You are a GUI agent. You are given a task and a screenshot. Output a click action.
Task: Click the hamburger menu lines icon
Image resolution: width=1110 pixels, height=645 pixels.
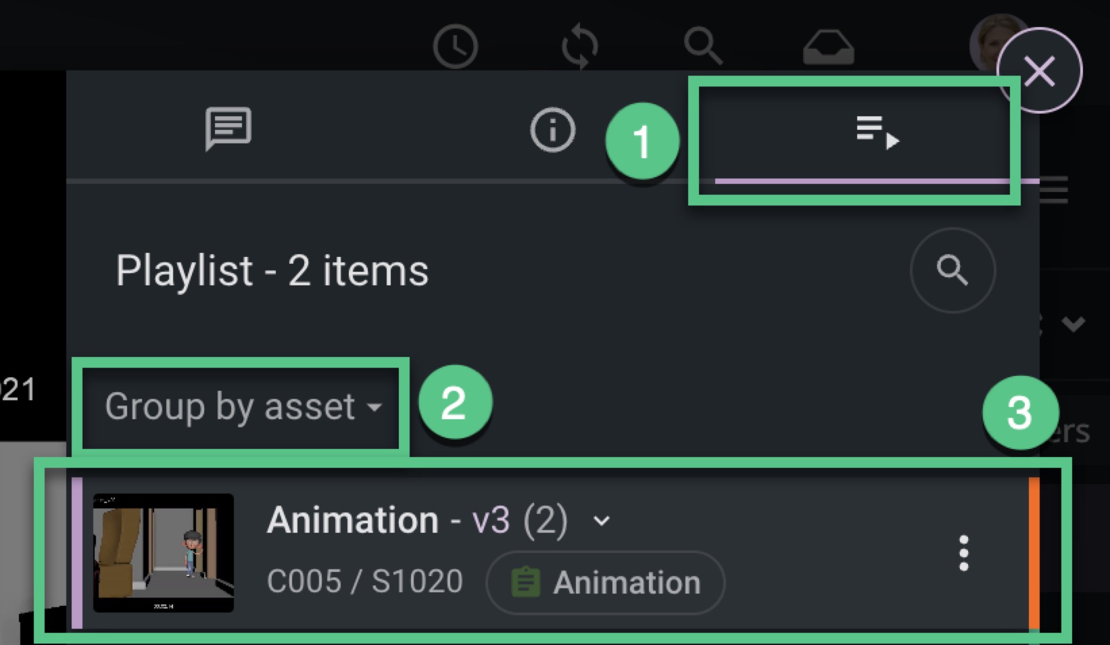click(1055, 190)
